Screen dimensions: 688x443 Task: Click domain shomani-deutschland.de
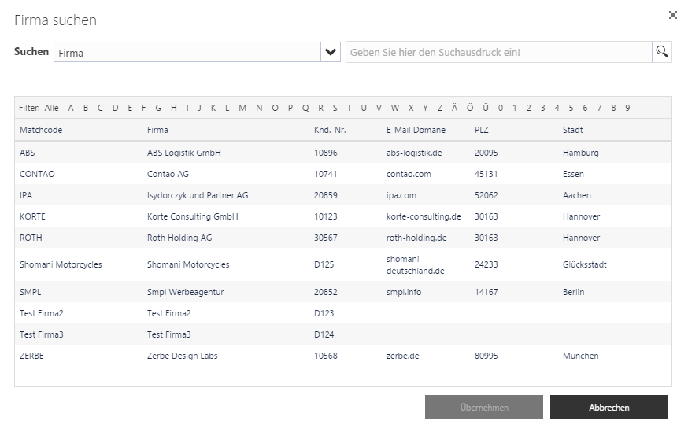point(415,265)
